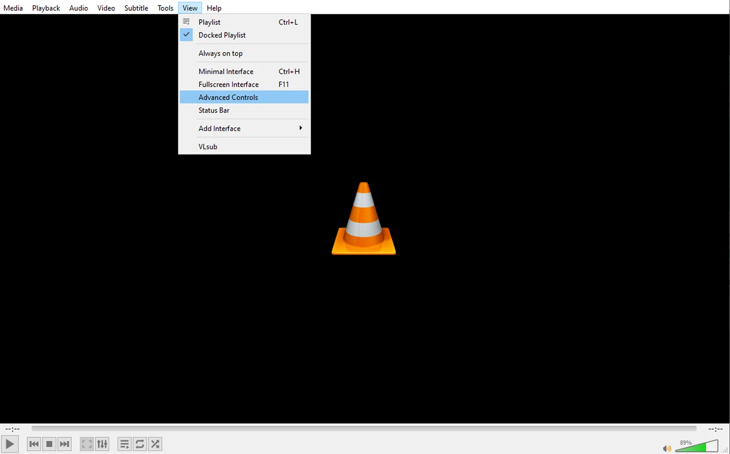Switch to Minimal Interface
The width and height of the screenshot is (730, 454).
[x=244, y=71]
